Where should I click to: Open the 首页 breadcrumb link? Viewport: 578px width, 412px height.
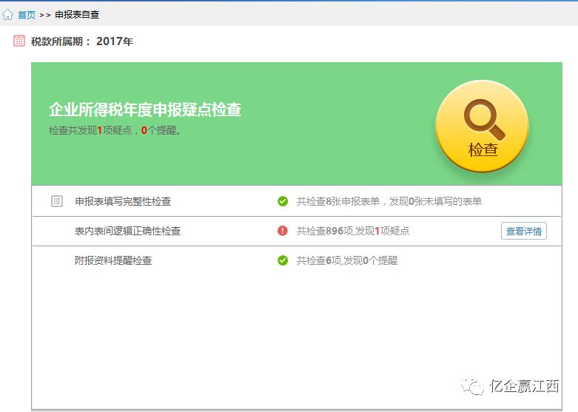pyautogui.click(x=27, y=15)
